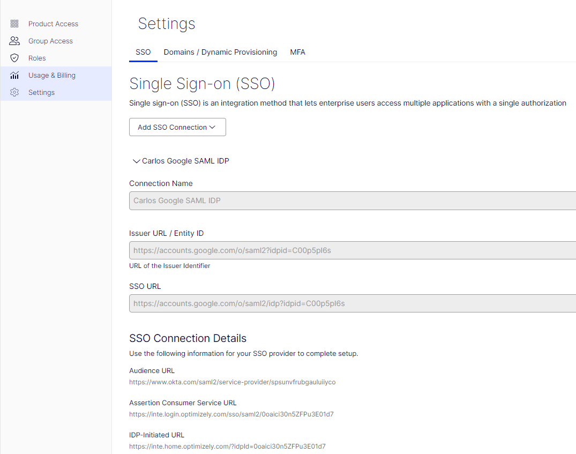Click the Assertion Consumer Service URL value
Viewport: 576px width, 454px height.
231,414
